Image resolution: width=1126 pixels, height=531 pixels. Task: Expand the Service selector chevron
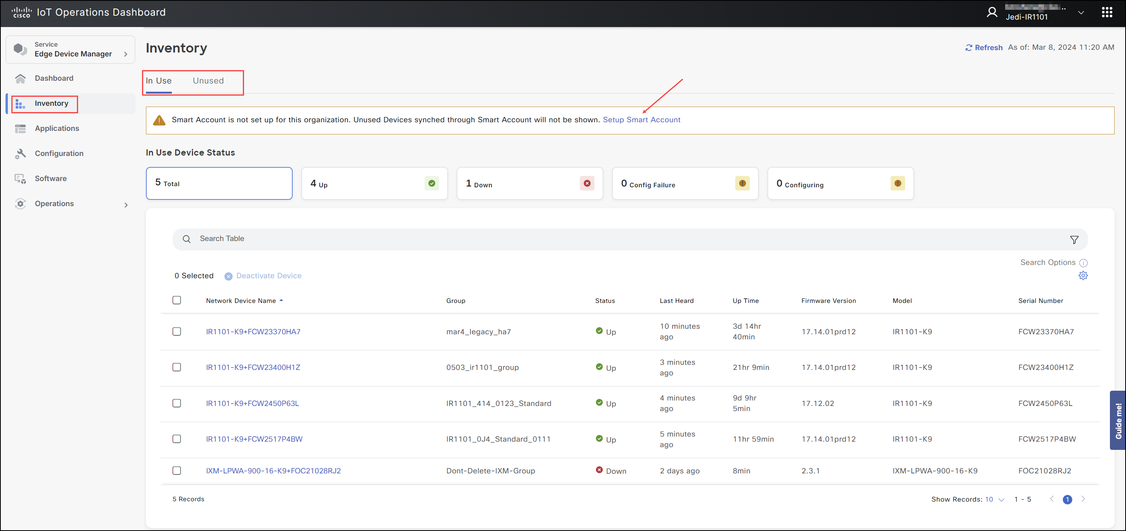(126, 54)
